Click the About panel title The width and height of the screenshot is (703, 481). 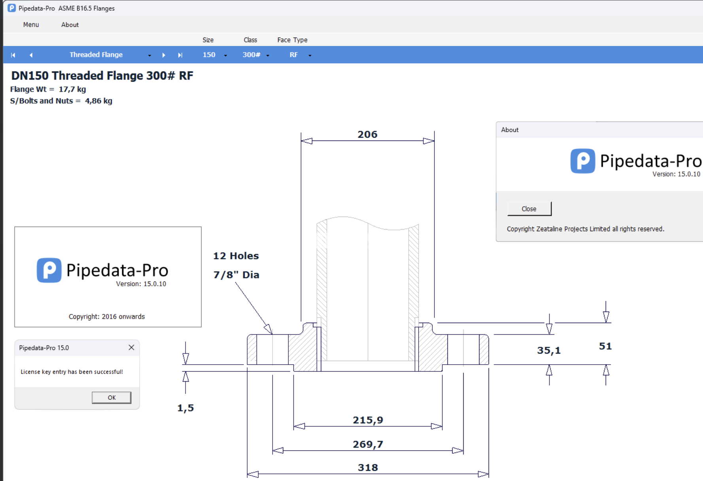click(x=510, y=129)
